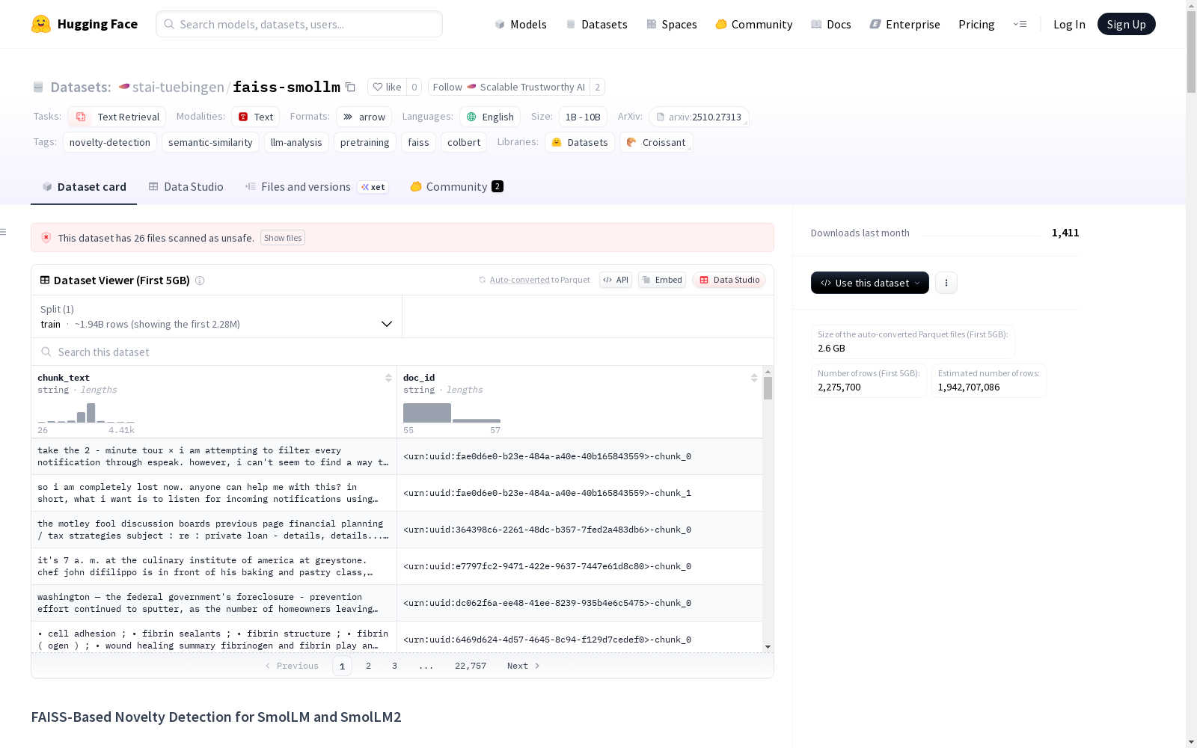This screenshot has height=748, width=1197.
Task: Click the Text modality tag
Action: pyautogui.click(x=255, y=117)
